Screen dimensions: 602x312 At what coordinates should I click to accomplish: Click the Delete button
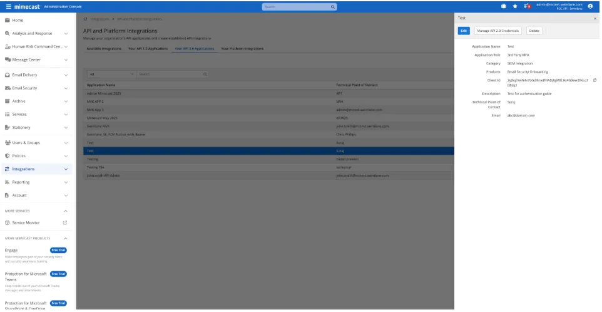point(534,31)
